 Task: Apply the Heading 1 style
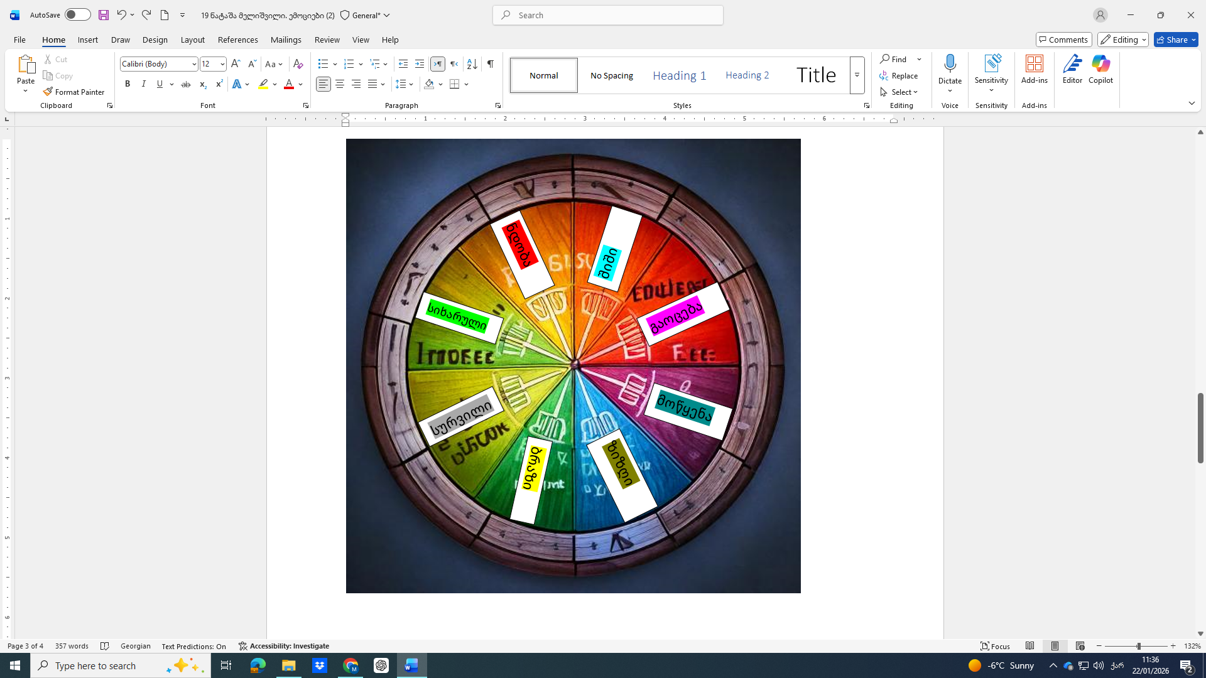point(679,75)
